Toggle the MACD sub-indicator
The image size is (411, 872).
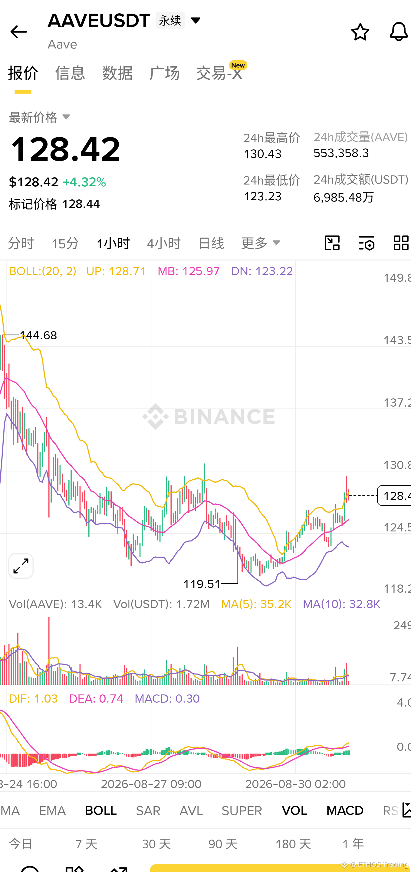[345, 810]
